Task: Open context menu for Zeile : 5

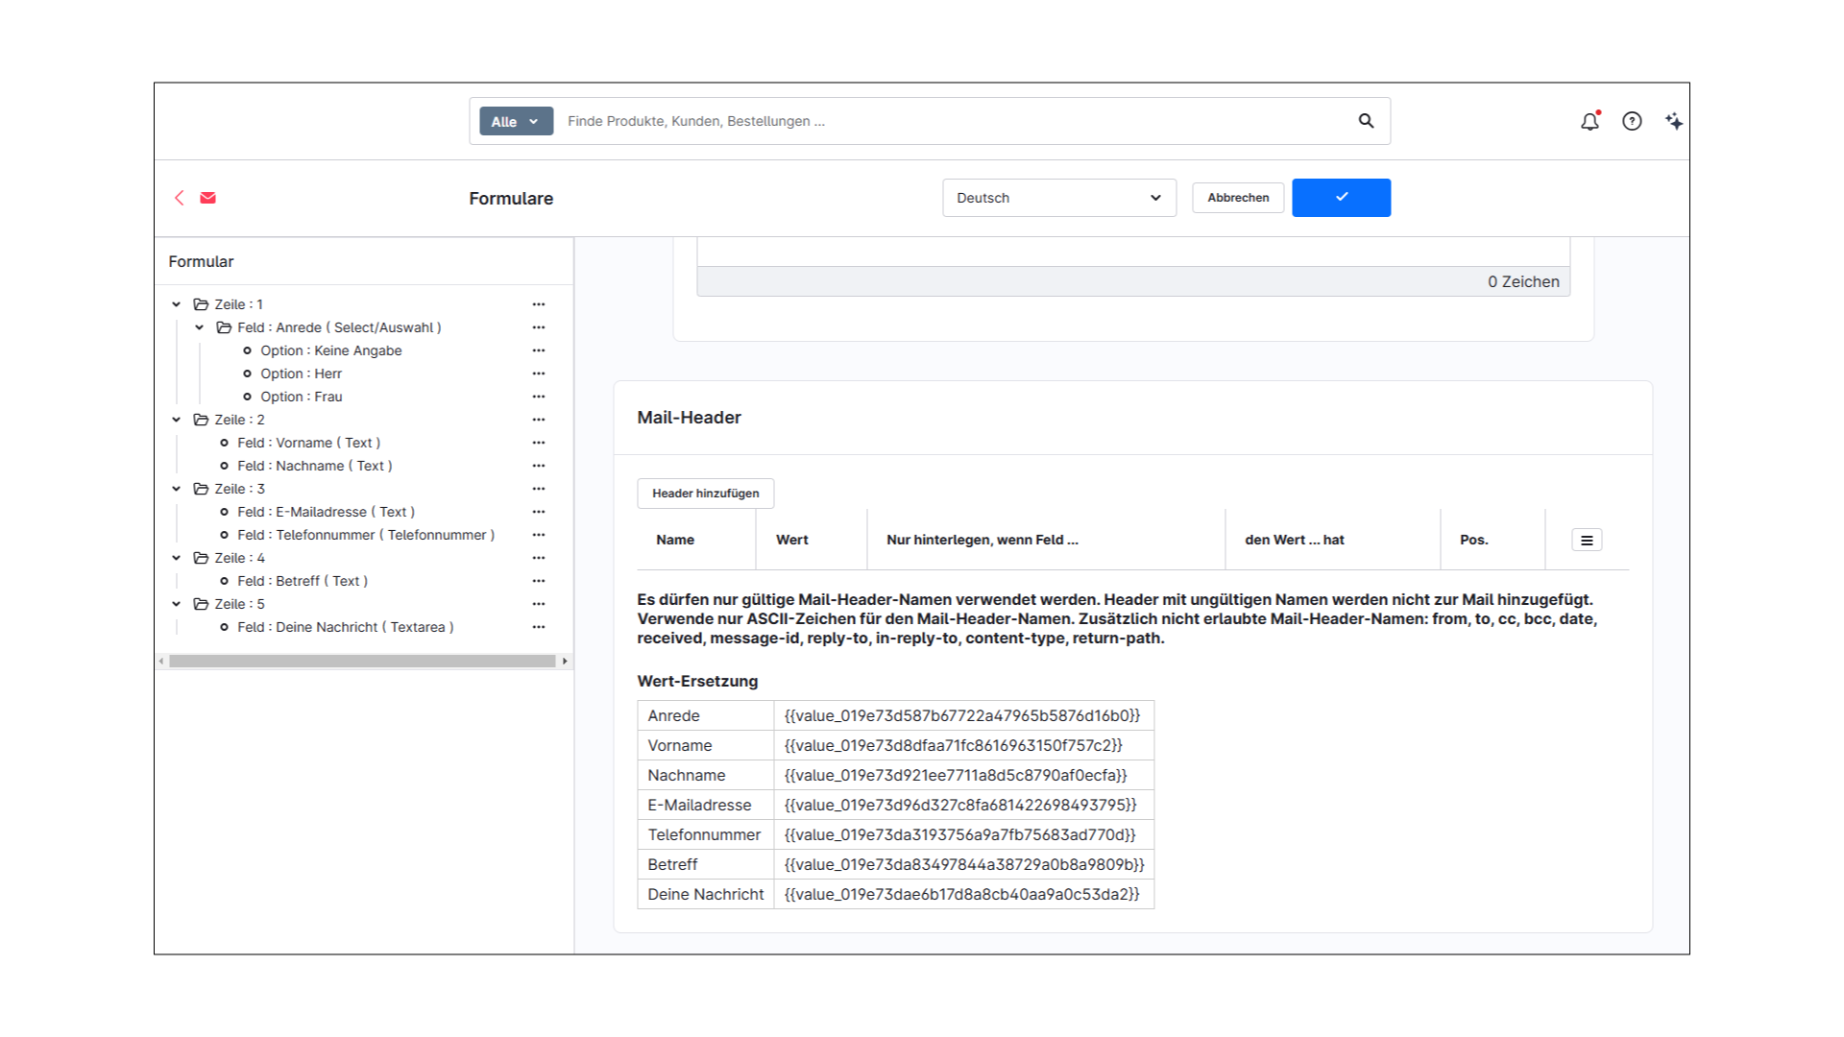Action: tap(539, 604)
